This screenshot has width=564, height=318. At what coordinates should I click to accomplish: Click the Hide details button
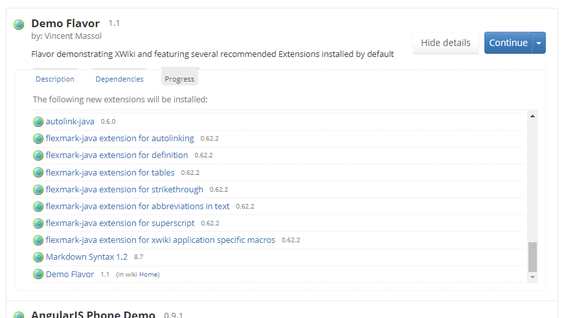[446, 43]
